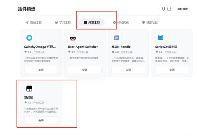This screenshot has width=208, height=136.
Task: Click the 插件精选 page heading
Action: click(x=27, y=9)
